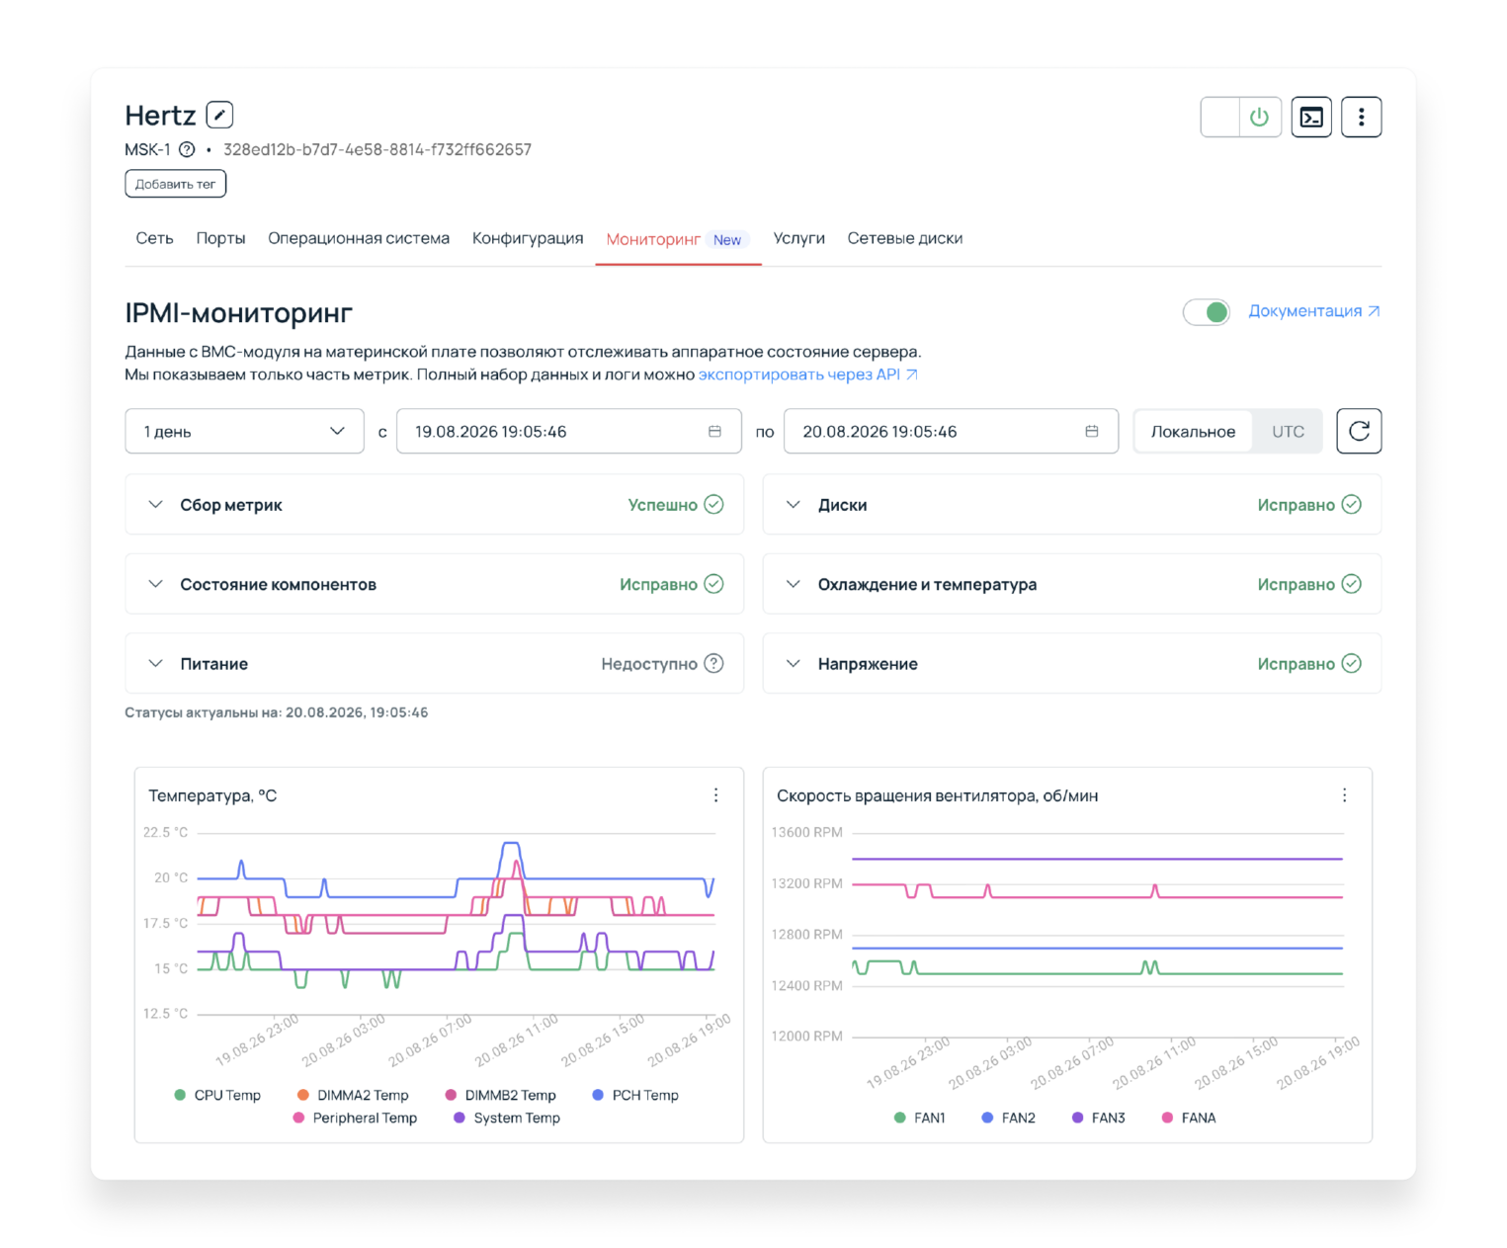Click the Питание unavailable help icon
This screenshot has height=1248, width=1507.
[713, 664]
